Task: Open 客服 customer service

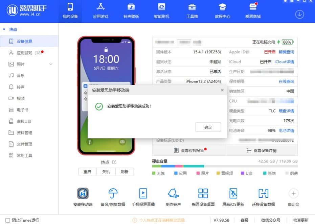Action: tap(245, 220)
